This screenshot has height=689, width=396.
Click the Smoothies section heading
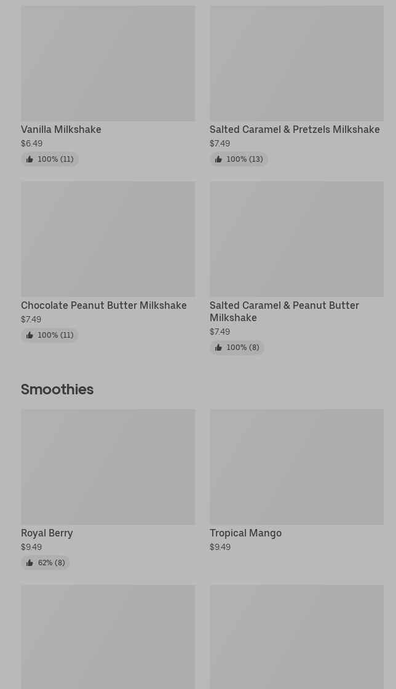tap(57, 389)
